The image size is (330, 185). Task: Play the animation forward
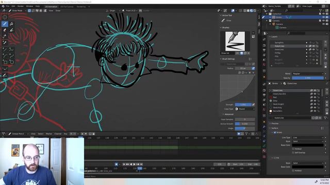click(x=134, y=164)
